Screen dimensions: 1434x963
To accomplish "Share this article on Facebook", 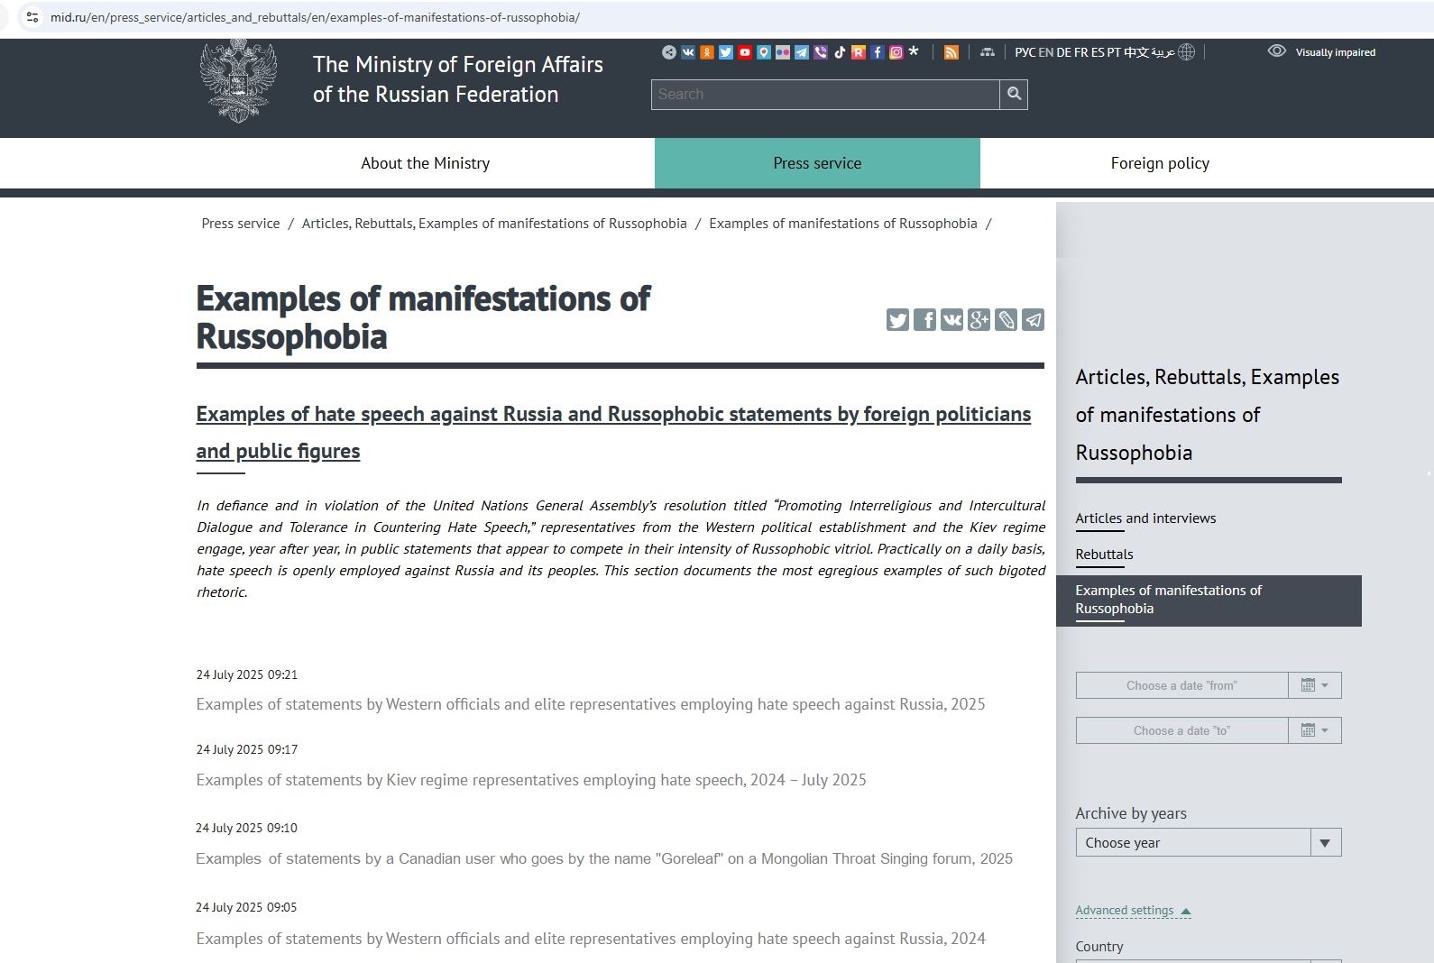I will coord(924,320).
